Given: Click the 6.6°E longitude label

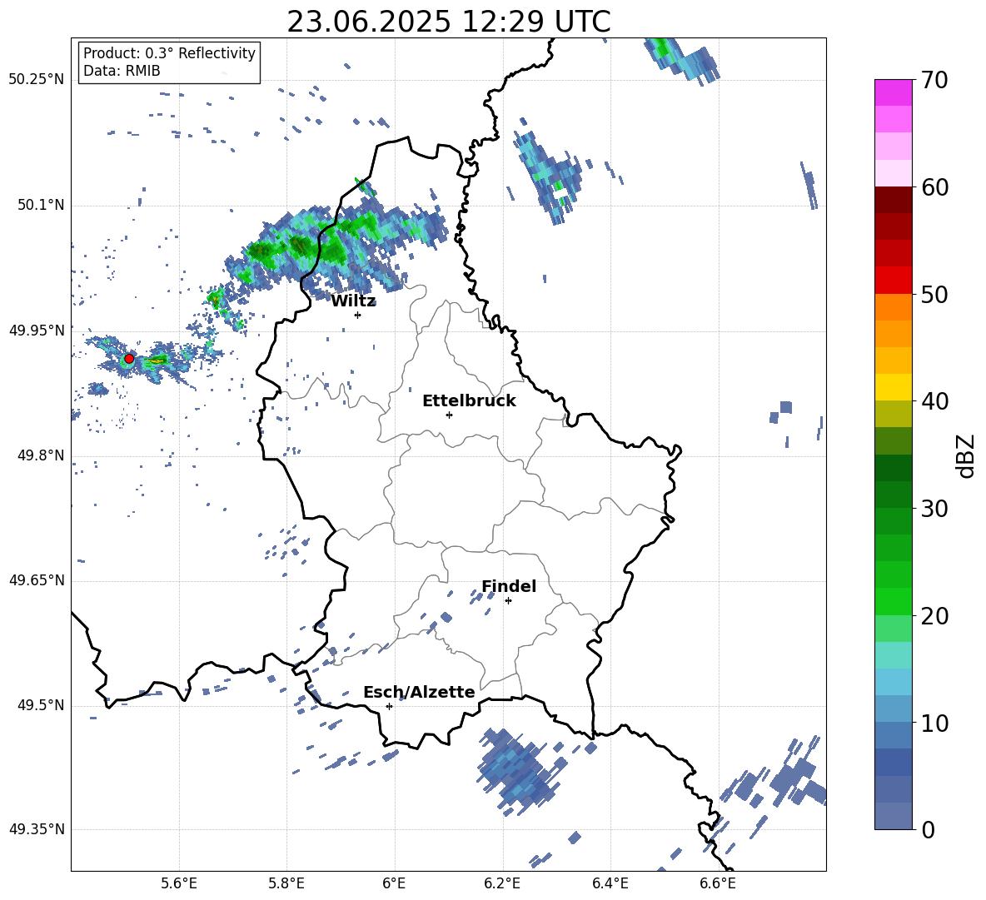Looking at the screenshot, I should tap(718, 883).
